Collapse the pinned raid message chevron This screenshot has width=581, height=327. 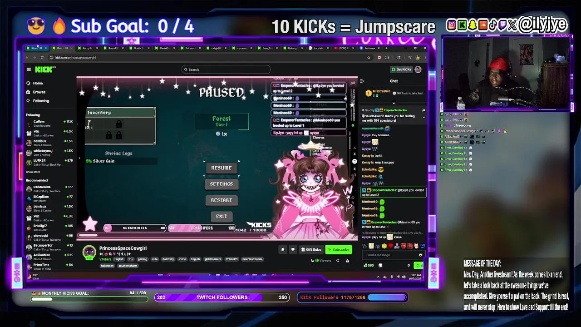coord(423,117)
